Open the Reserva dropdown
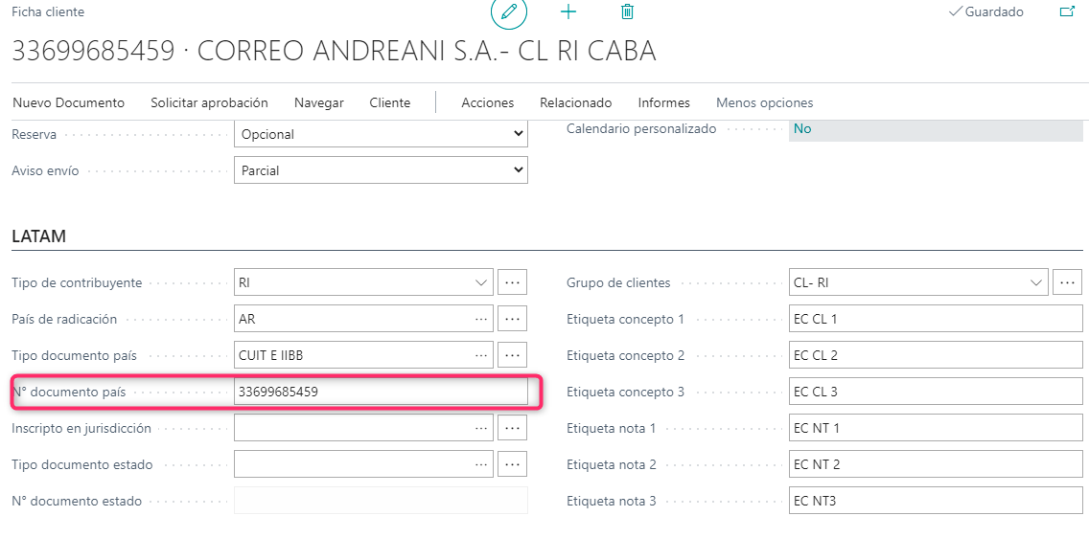1089x539 pixels. [x=381, y=134]
